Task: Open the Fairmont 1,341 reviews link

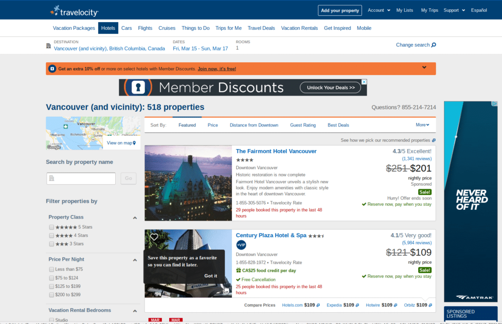Action: [x=417, y=159]
